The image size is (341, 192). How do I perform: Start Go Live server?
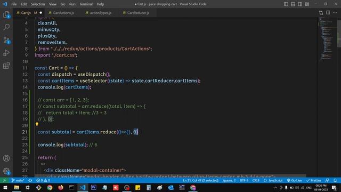coord(295,180)
